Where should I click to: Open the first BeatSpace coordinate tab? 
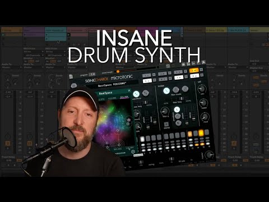(x=101, y=99)
